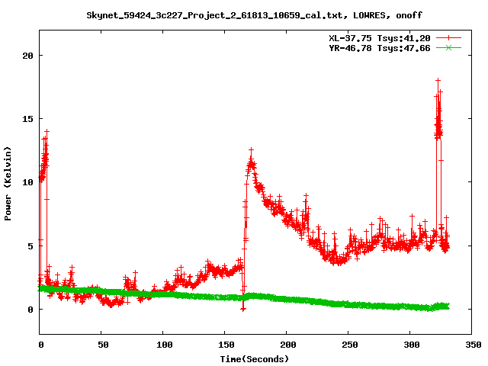Screen dimensions: 488x366
Task: Click y-axis tick label 15
Action: (27, 119)
